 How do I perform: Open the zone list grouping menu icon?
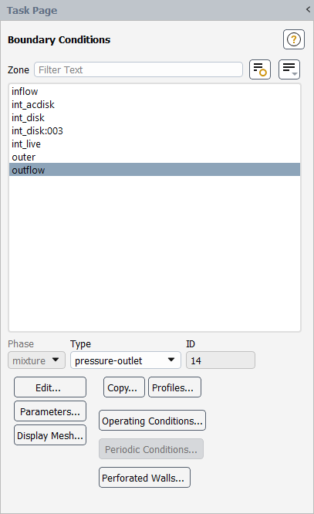(x=289, y=69)
